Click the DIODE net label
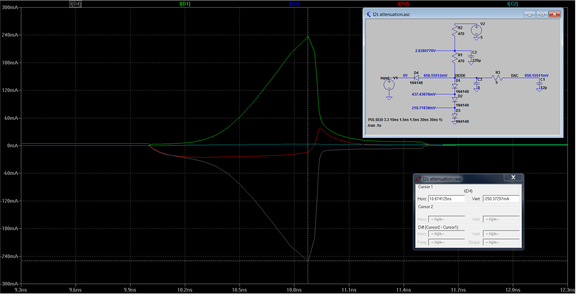The image size is (576, 294). (460, 76)
